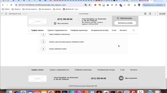Screen dimensions: 167x93
Task: Click the circled number 3 step marker
Action: (x=43, y=42)
